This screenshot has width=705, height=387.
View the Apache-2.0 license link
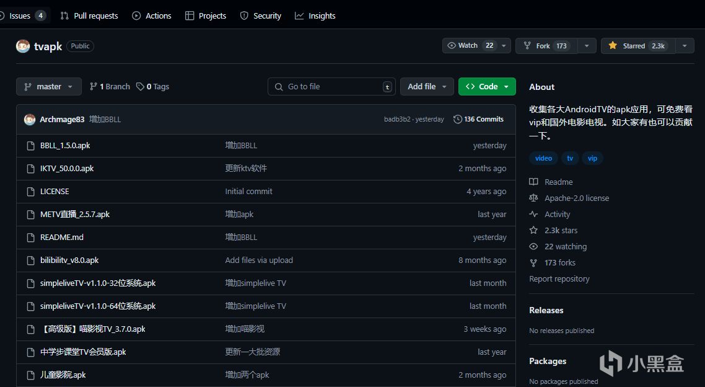click(569, 198)
